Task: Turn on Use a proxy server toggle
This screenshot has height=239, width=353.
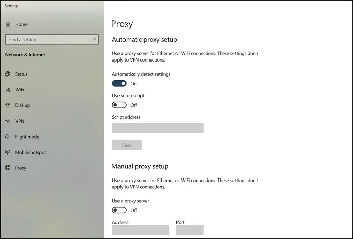Action: point(119,210)
